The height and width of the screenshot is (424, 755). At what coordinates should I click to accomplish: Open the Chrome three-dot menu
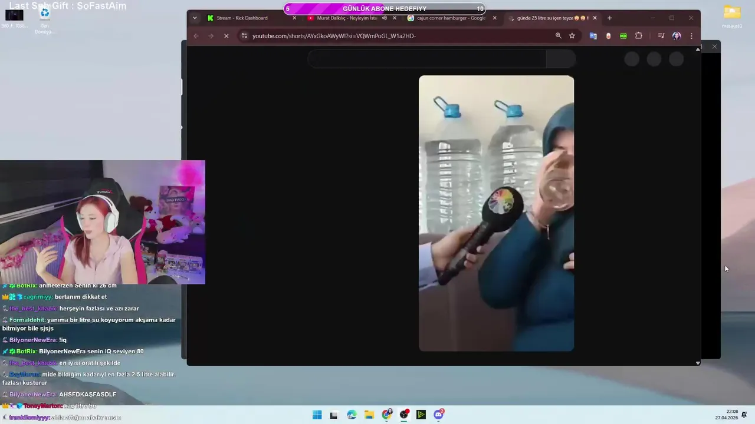691,36
